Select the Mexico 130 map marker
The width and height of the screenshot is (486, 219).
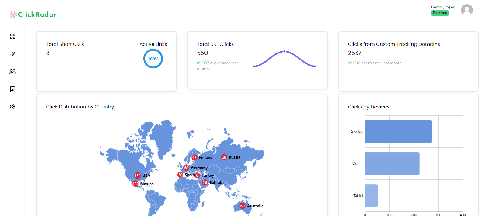[x=135, y=184]
